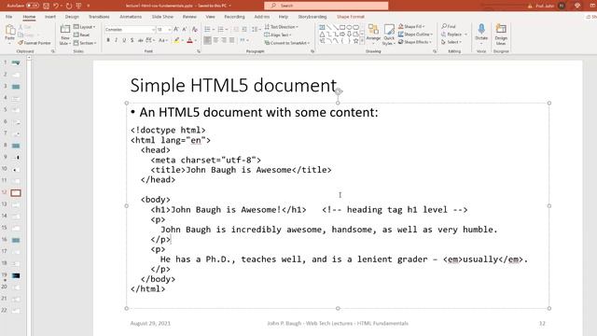
Task: Open the Text Direction dropdown
Action: pyautogui.click(x=281, y=27)
